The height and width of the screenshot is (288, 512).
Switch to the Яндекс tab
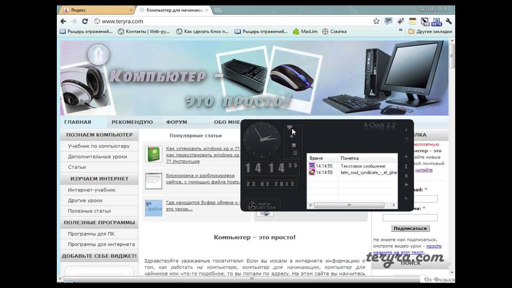point(96,10)
